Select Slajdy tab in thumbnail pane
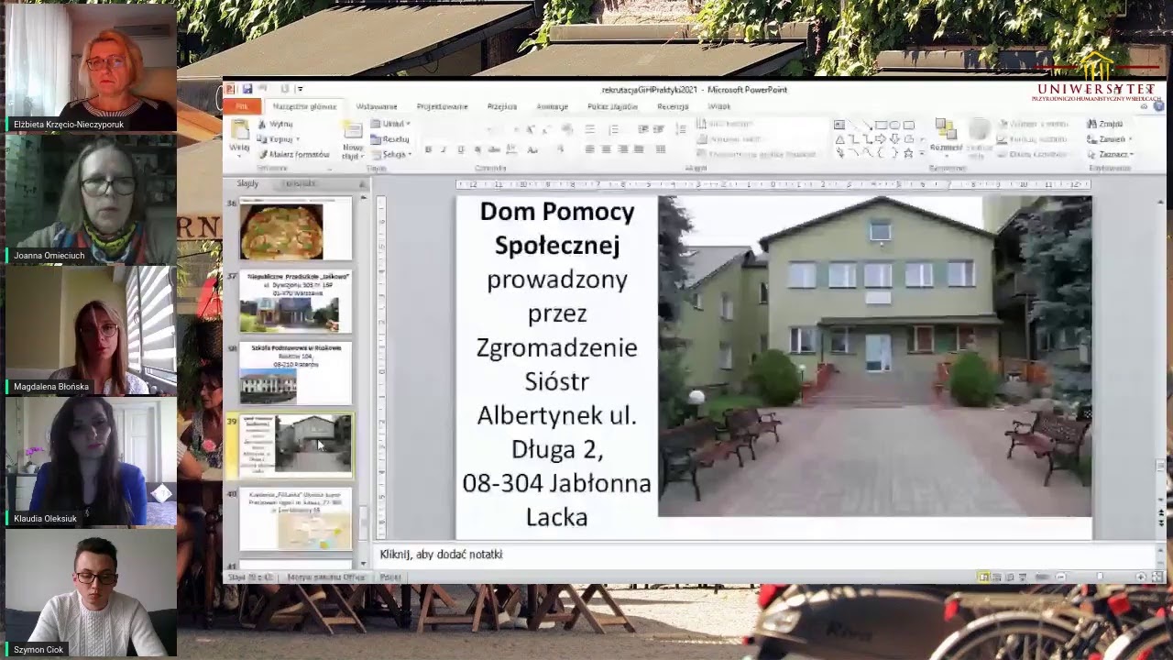This screenshot has width=1173, height=660. click(x=247, y=183)
